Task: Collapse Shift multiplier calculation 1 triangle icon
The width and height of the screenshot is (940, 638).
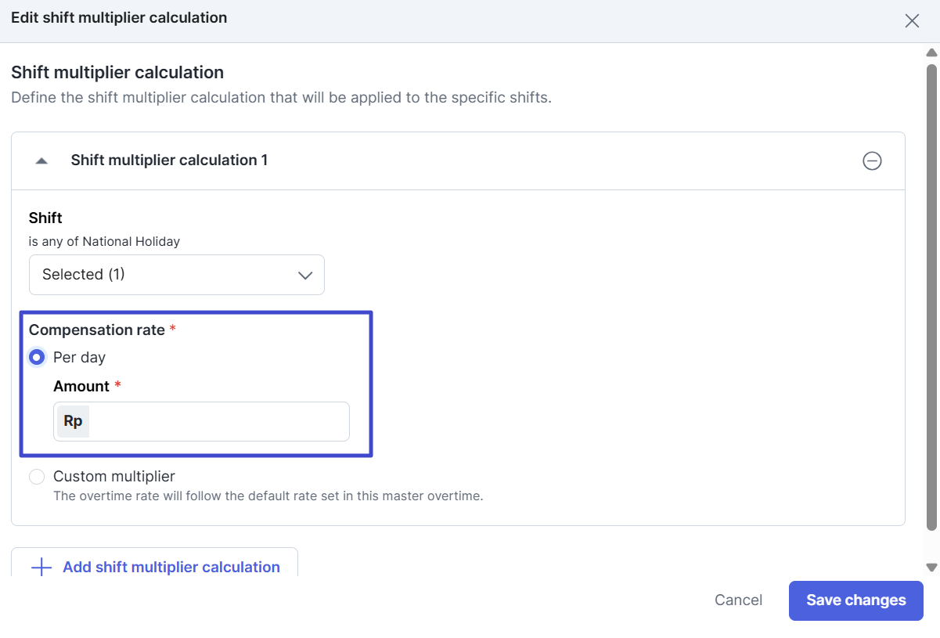Action: (x=42, y=160)
